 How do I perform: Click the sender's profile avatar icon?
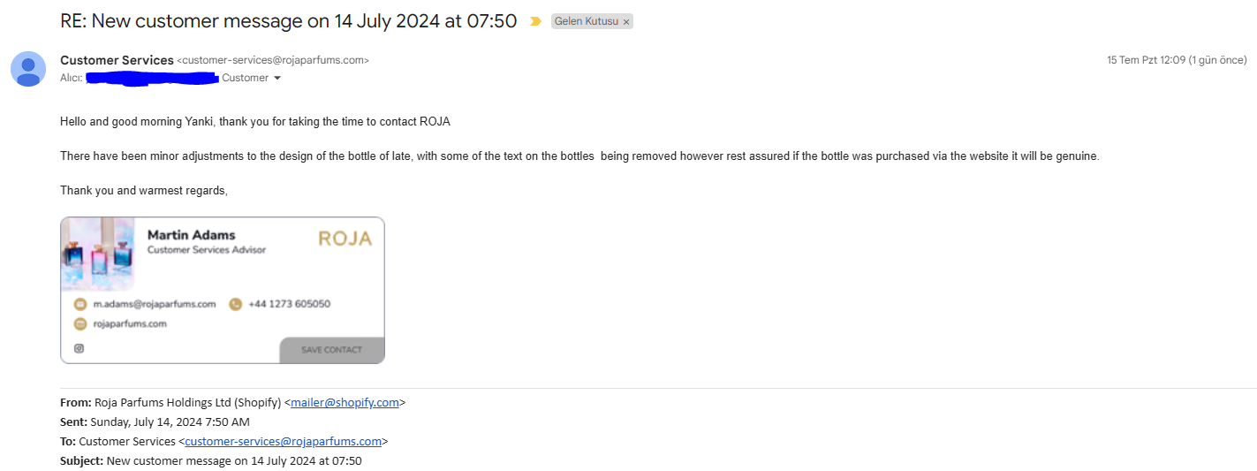click(28, 69)
